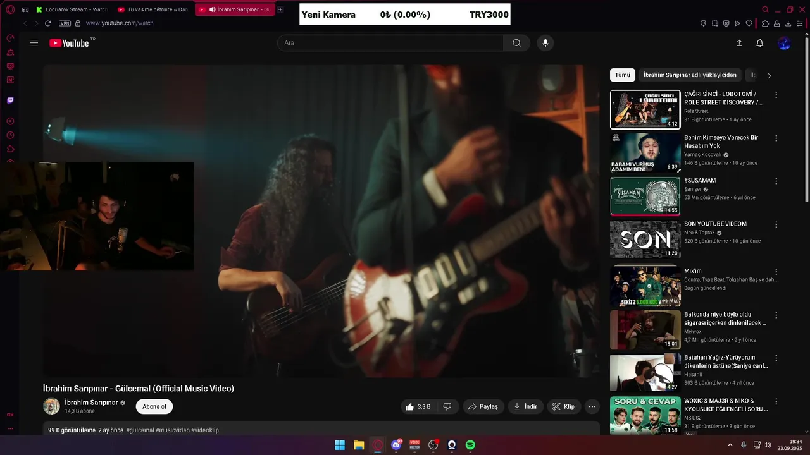
Task: Open the browser downloads icon
Action: click(x=788, y=23)
